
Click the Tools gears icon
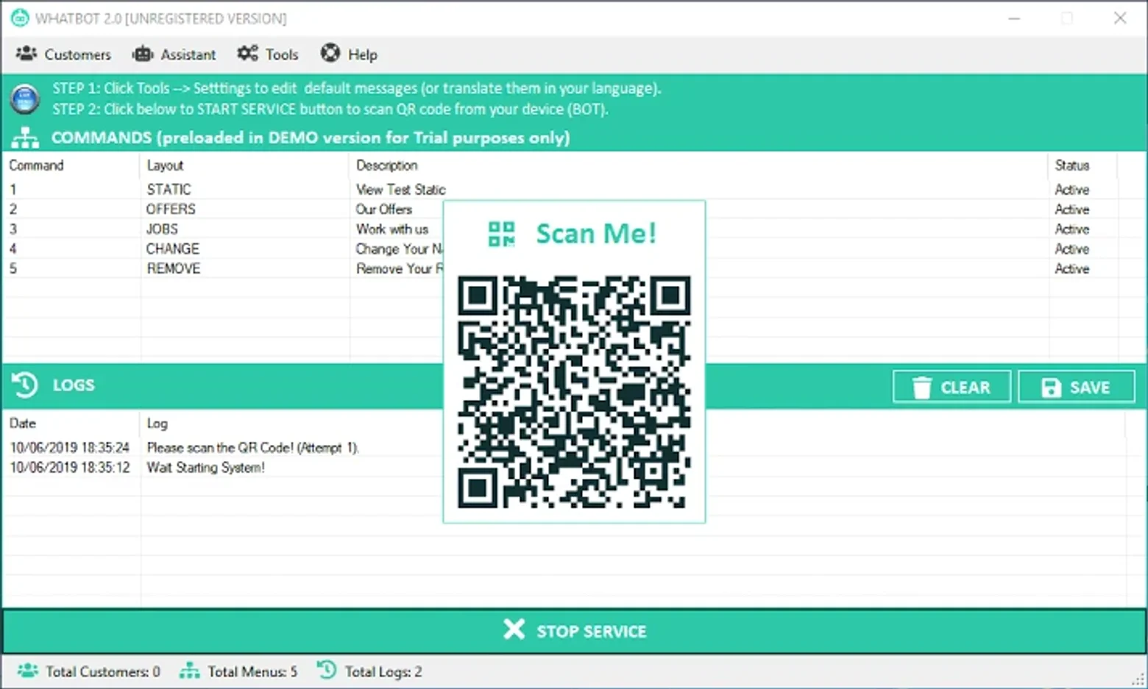(x=248, y=54)
